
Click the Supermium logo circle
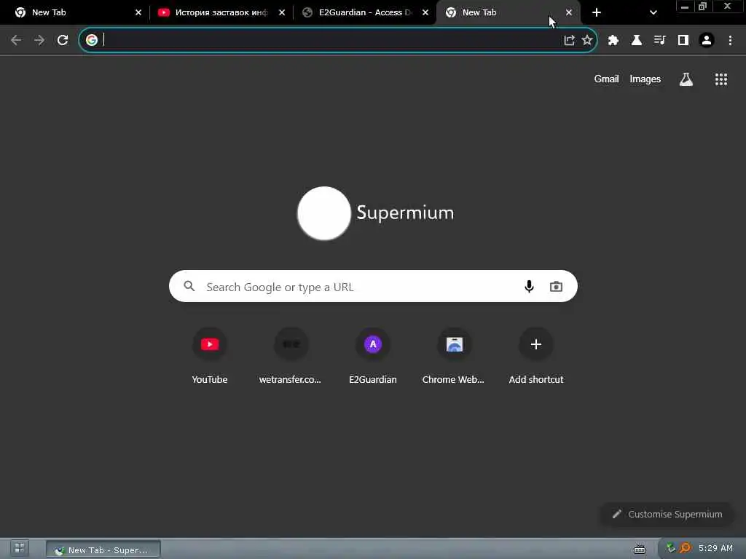click(324, 213)
